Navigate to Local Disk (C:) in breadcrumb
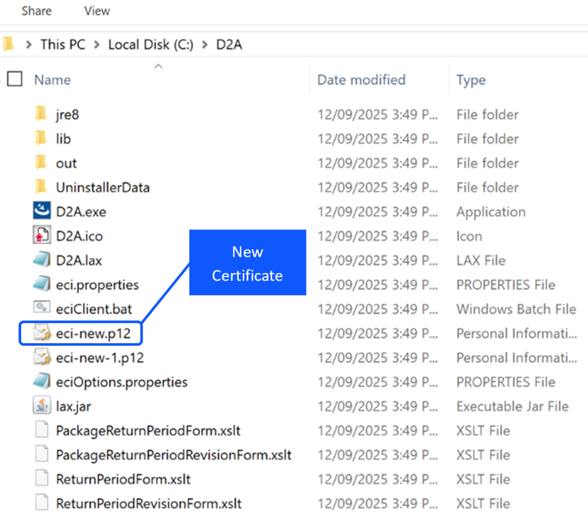This screenshot has width=588, height=522. click(x=150, y=45)
